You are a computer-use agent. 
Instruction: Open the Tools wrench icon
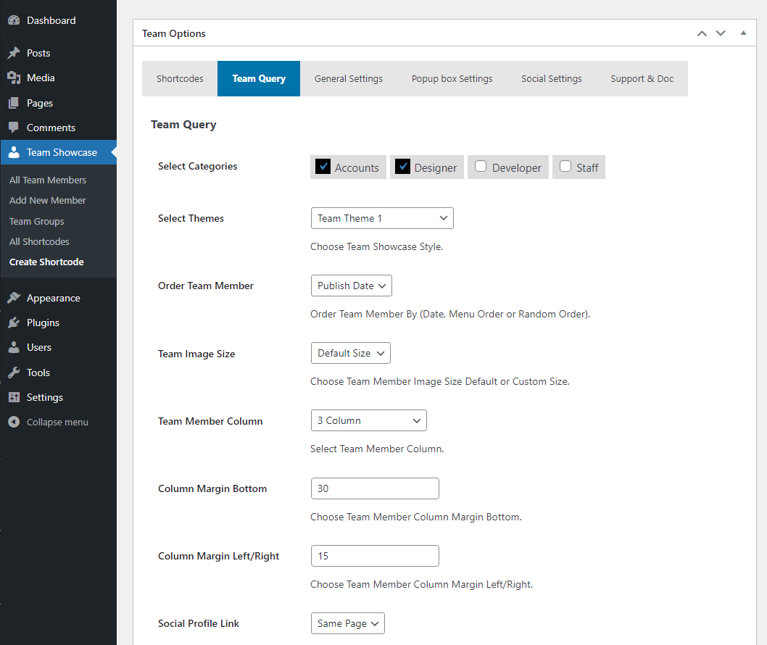(14, 373)
